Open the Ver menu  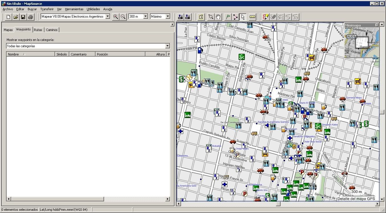pyautogui.click(x=59, y=9)
